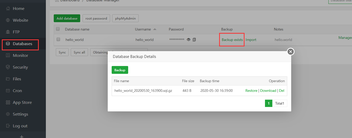Click the hello_world database name cell
The height and width of the screenshot is (138, 352).
[74, 40]
